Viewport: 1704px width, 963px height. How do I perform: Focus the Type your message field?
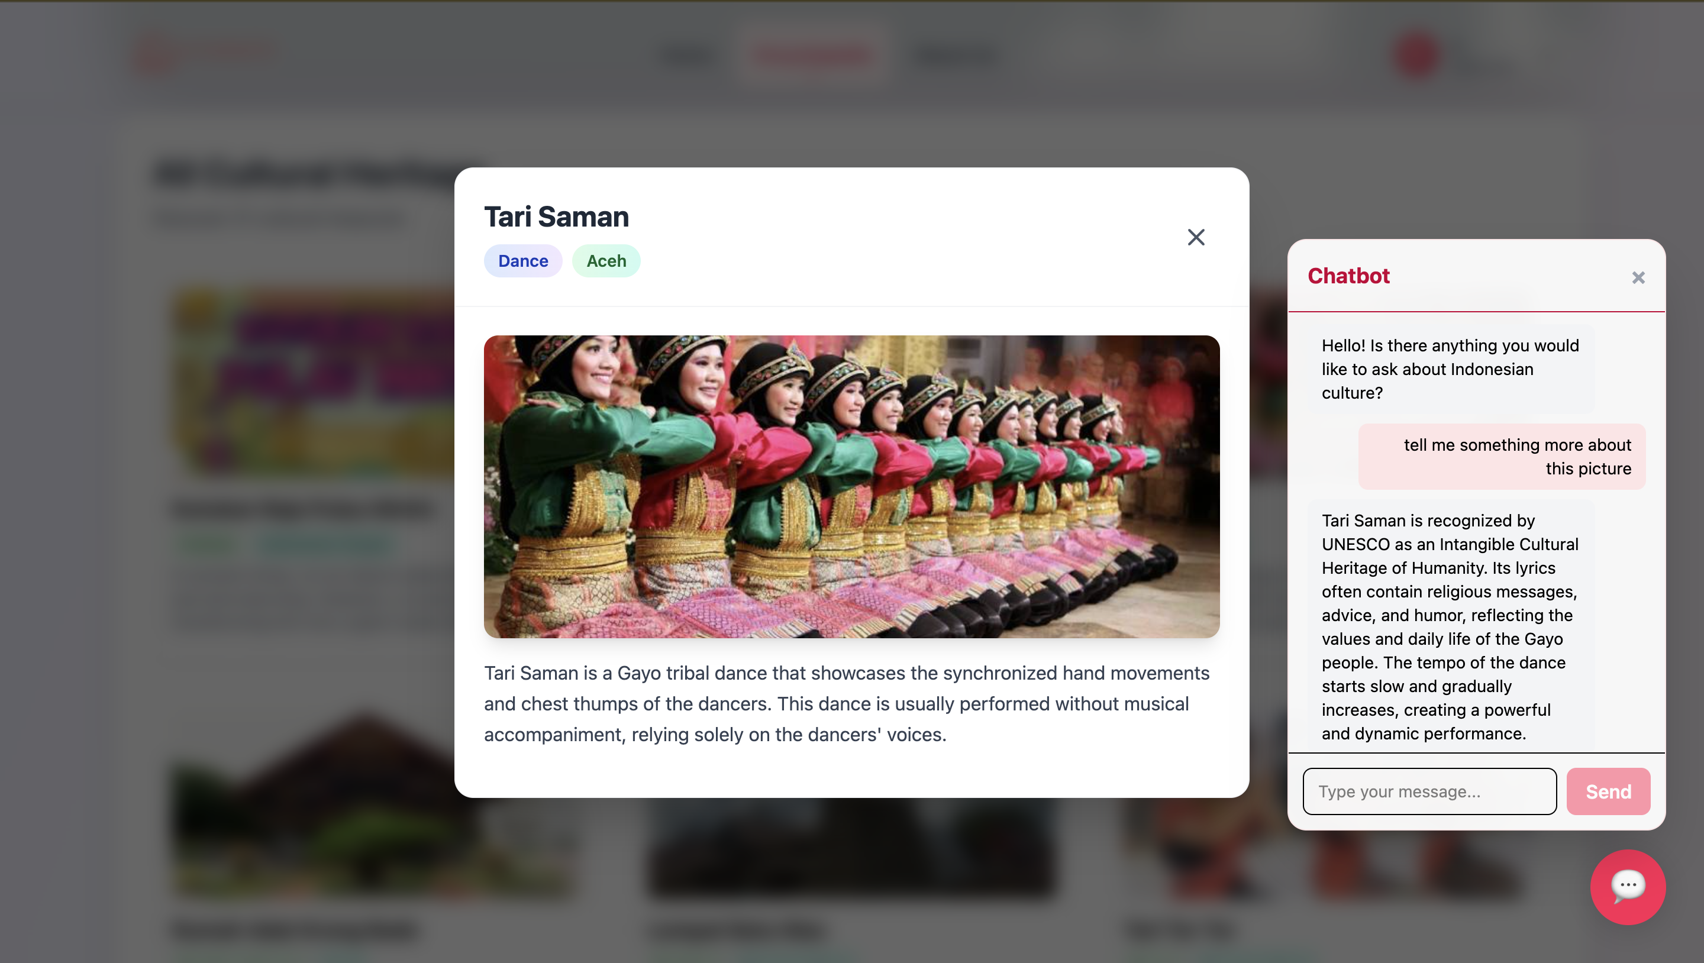click(x=1429, y=791)
